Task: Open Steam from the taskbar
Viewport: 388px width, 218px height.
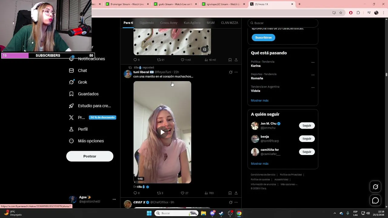Action: [x=221, y=213]
